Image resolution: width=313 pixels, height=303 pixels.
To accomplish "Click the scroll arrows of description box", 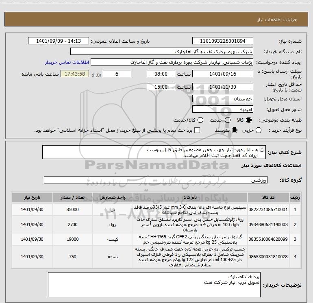I will [262, 149].
